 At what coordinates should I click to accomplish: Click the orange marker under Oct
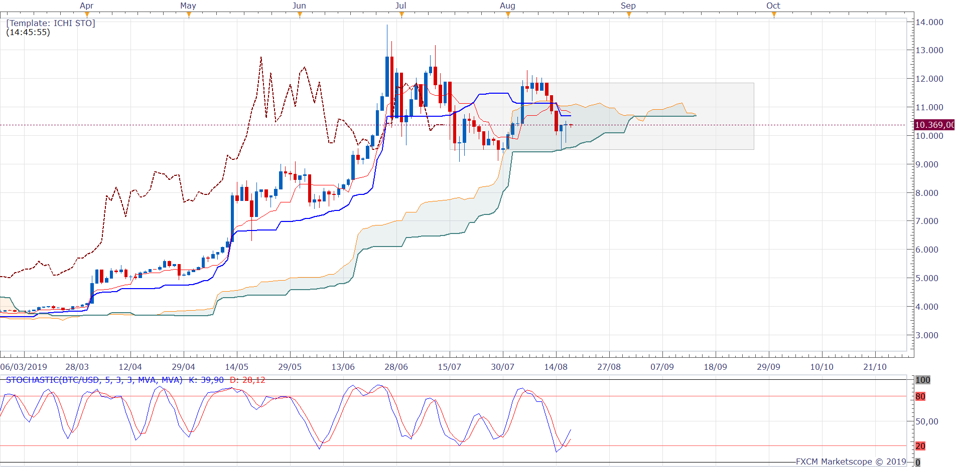[x=774, y=15]
